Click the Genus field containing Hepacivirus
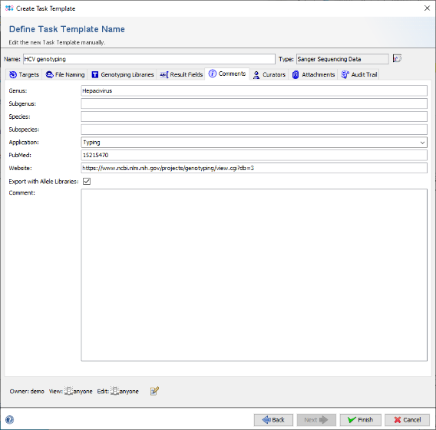This screenshot has height=430, width=436. click(x=254, y=90)
